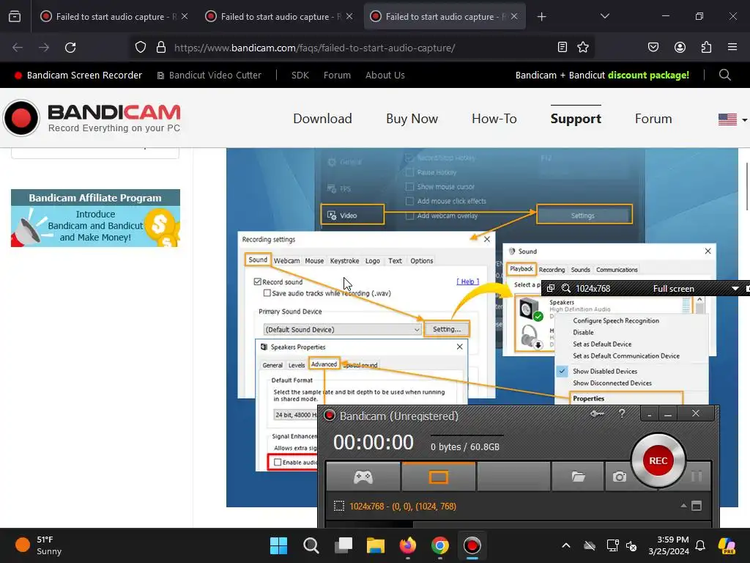Open Chrome from taskbar
Image resolution: width=750 pixels, height=563 pixels.
[439, 545]
